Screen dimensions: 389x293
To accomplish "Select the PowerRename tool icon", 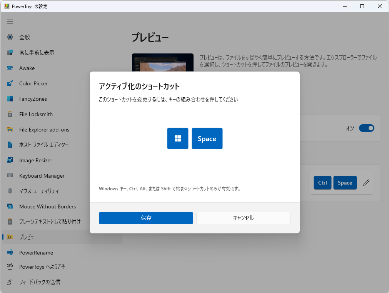I will click(x=10, y=253).
